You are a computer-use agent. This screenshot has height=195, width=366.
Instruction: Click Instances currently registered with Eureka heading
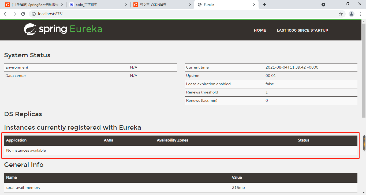tap(73, 127)
